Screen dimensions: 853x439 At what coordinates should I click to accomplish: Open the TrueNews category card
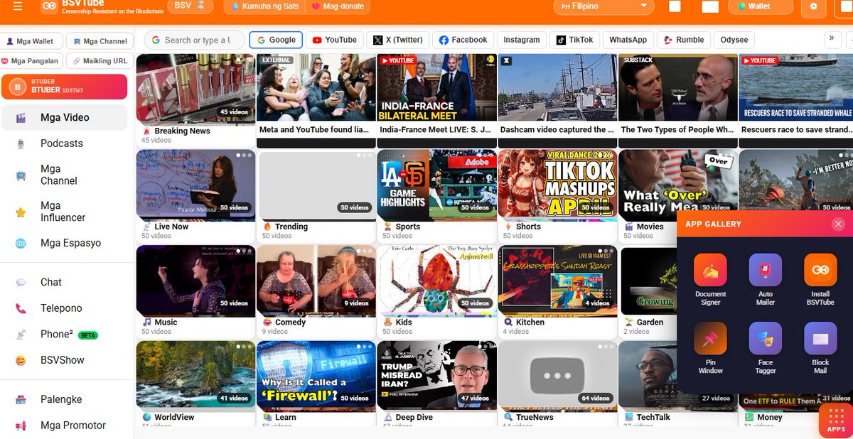tap(557, 384)
